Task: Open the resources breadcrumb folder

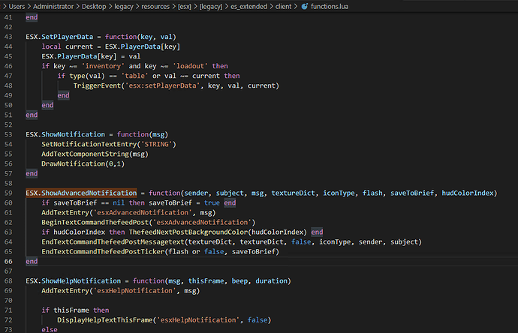Action: pos(155,6)
